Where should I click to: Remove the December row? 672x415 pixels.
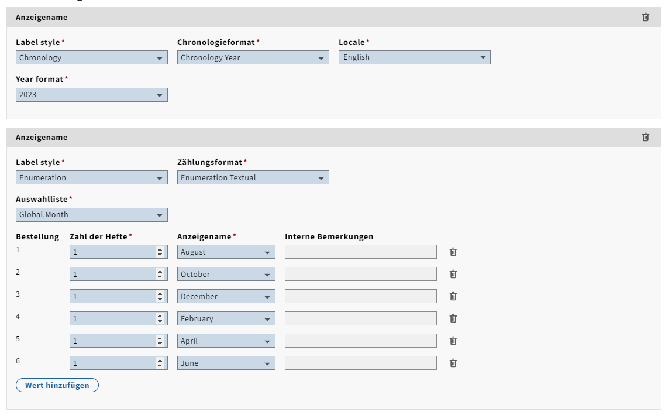point(453,296)
